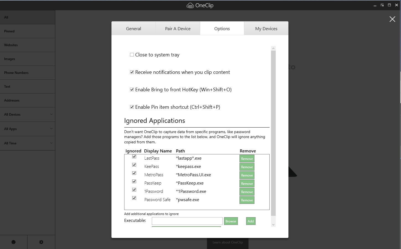The height and width of the screenshot is (249, 401).
Task: Click the Add button
Action: coord(251,221)
